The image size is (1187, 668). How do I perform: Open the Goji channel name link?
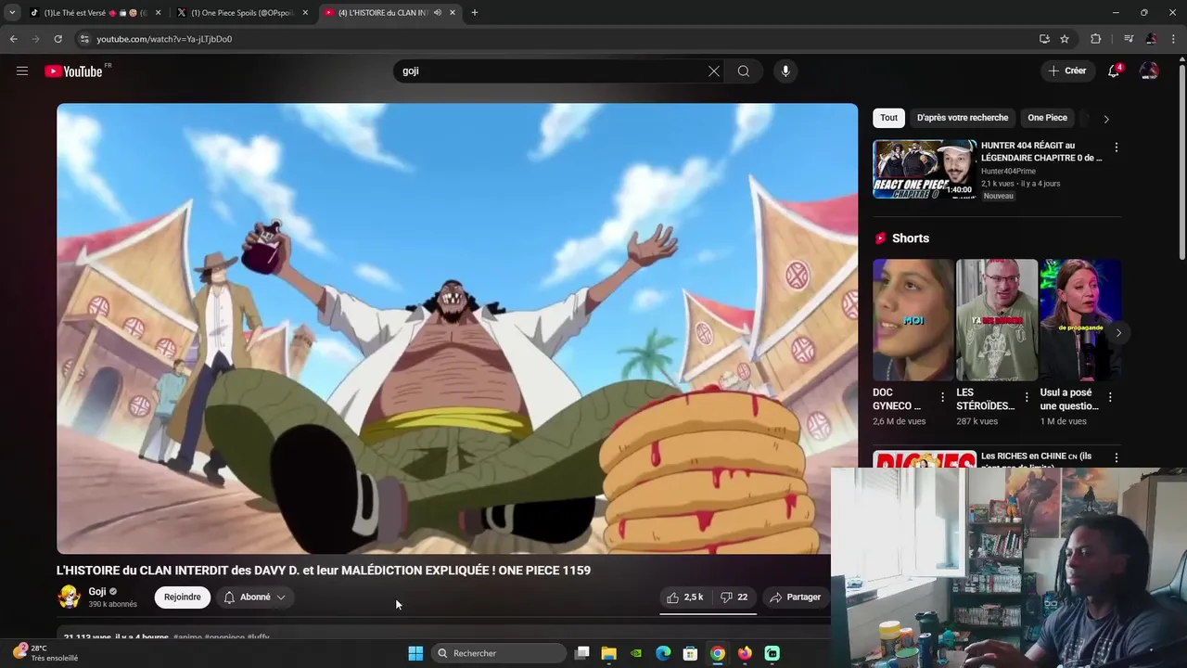click(x=97, y=592)
